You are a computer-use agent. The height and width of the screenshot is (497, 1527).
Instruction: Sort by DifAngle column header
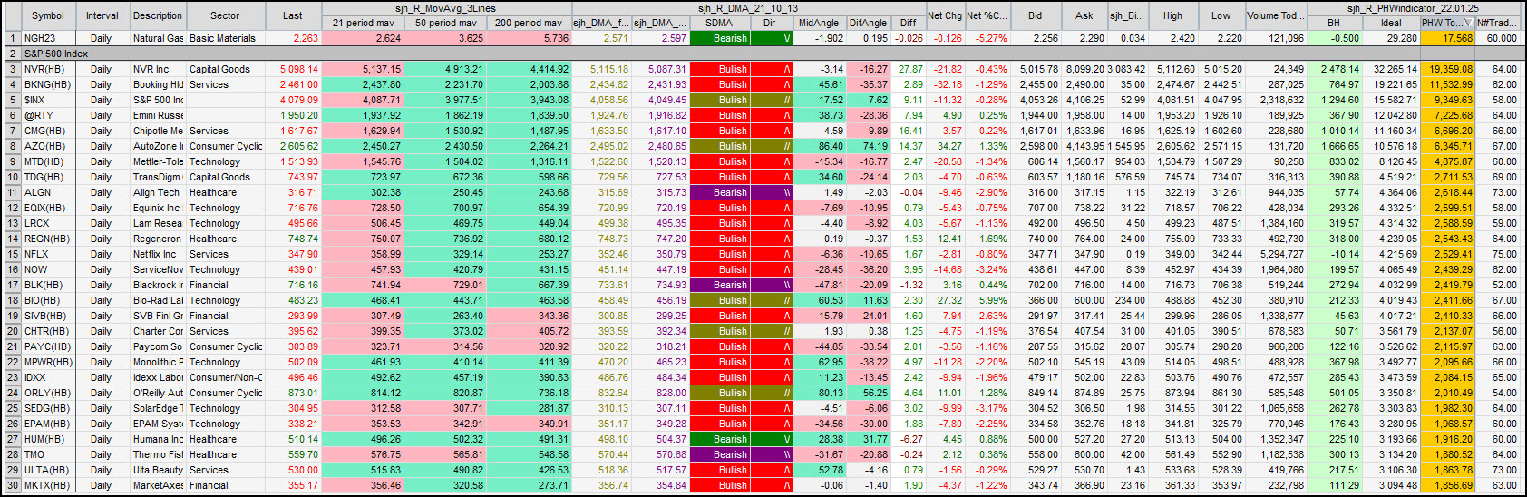pos(868,23)
